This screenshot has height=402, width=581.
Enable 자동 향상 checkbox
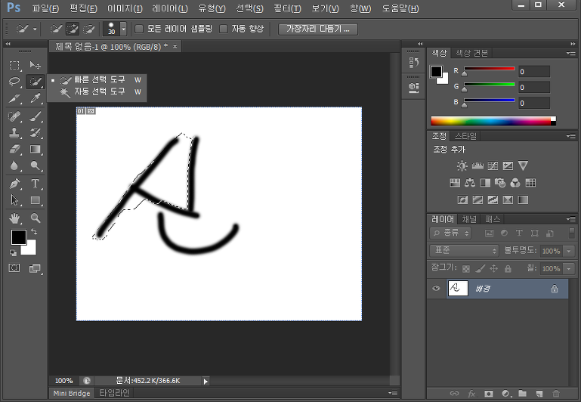tap(224, 29)
